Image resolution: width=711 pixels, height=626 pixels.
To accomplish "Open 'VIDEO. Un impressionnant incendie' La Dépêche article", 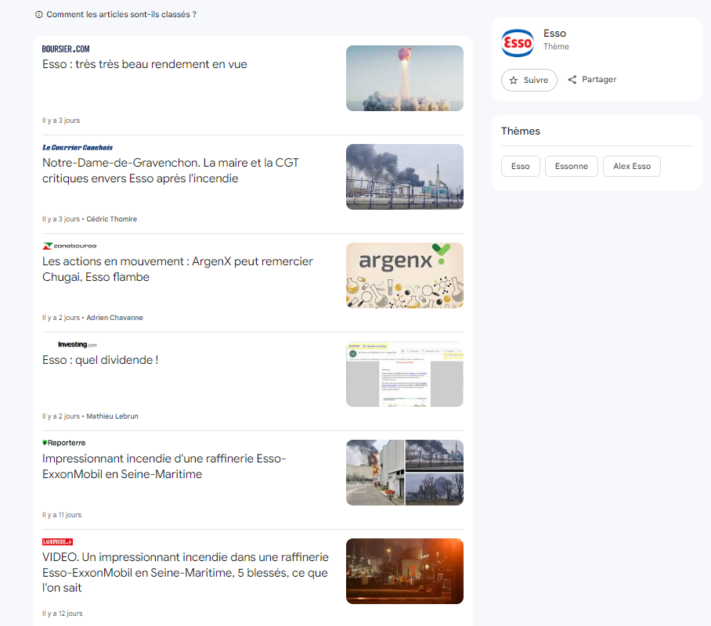I will [186, 573].
